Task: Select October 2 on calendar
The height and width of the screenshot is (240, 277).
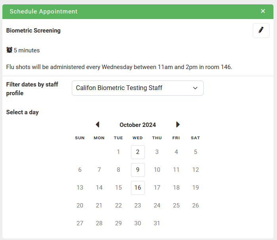Action: click(x=138, y=152)
